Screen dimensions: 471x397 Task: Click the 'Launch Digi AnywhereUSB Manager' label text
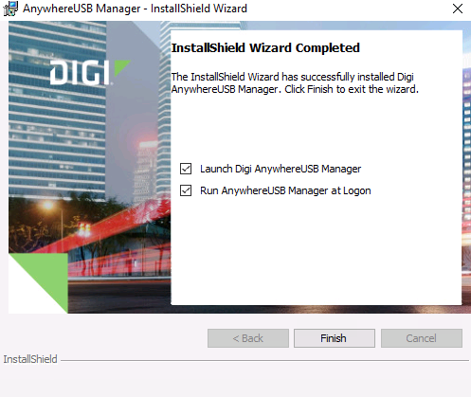coord(281,169)
